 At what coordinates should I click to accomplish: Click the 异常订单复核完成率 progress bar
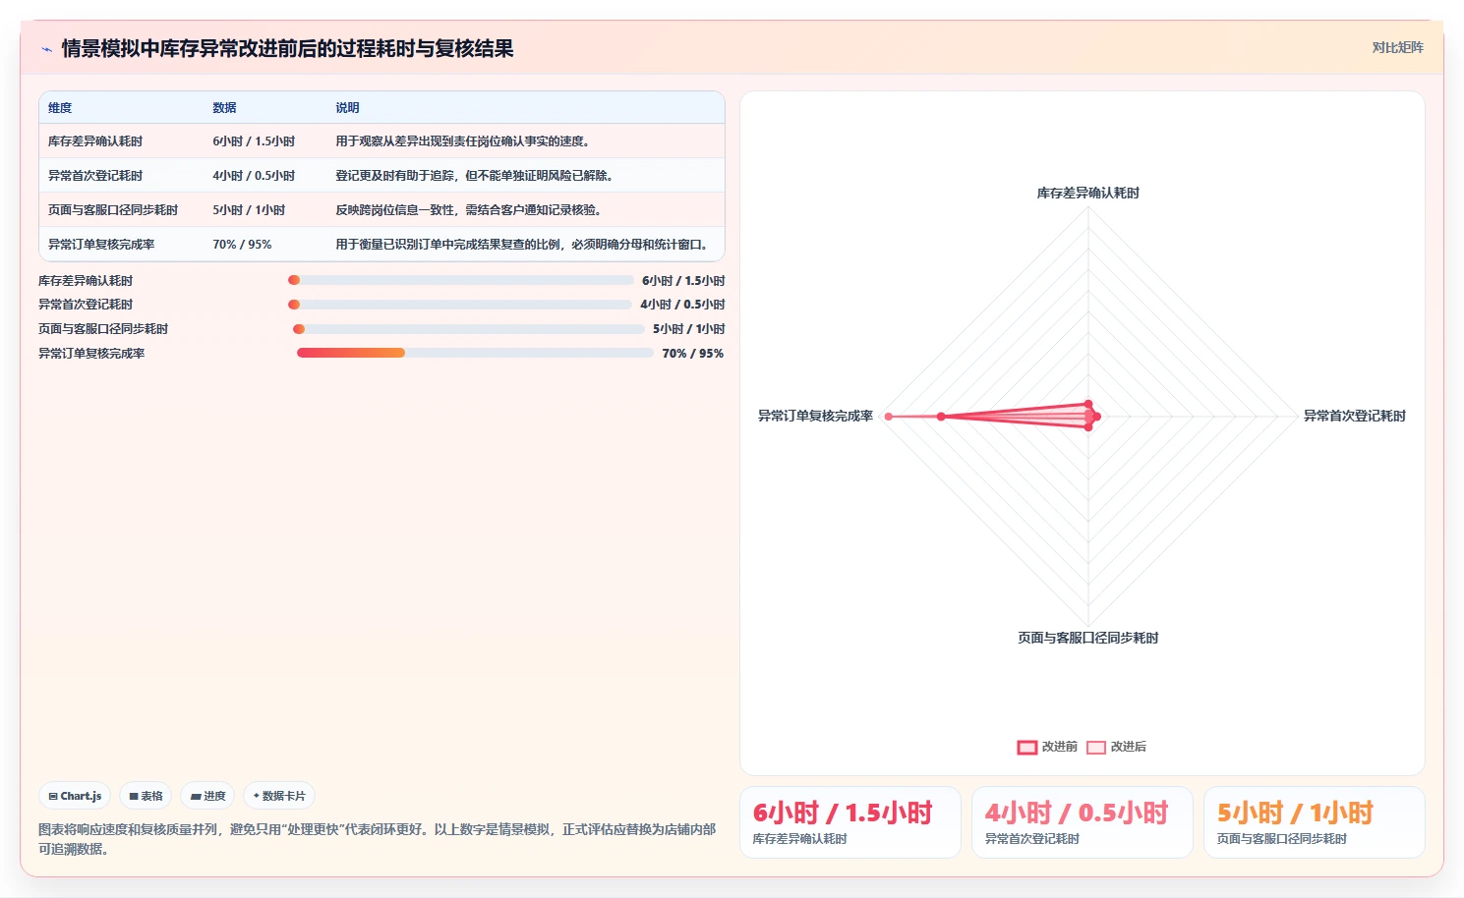click(x=475, y=353)
